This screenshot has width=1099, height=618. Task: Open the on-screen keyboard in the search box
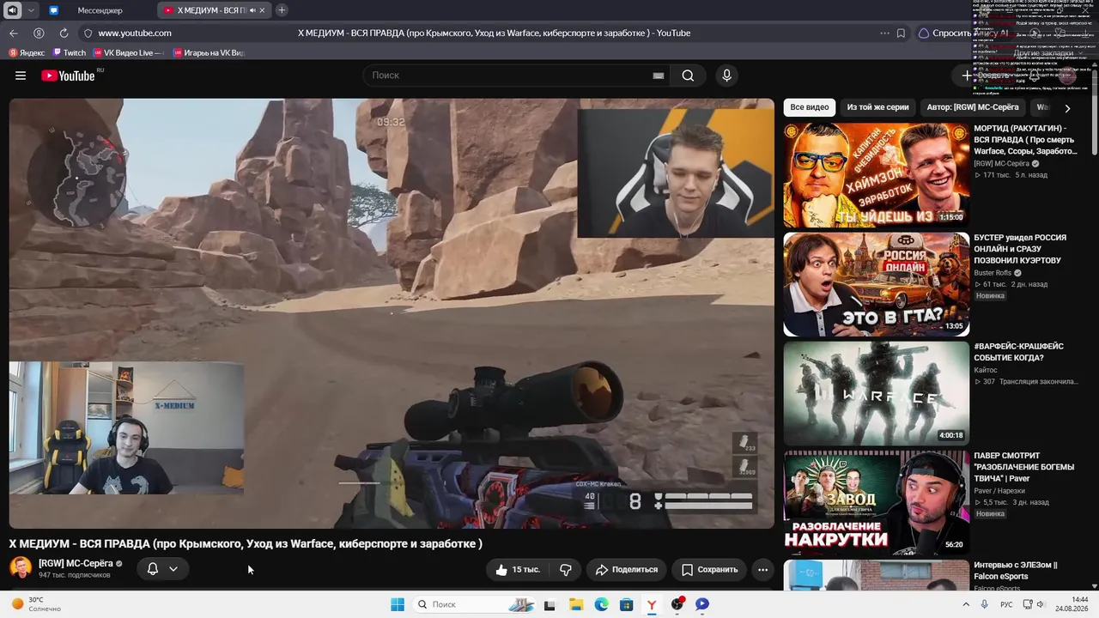click(x=659, y=76)
